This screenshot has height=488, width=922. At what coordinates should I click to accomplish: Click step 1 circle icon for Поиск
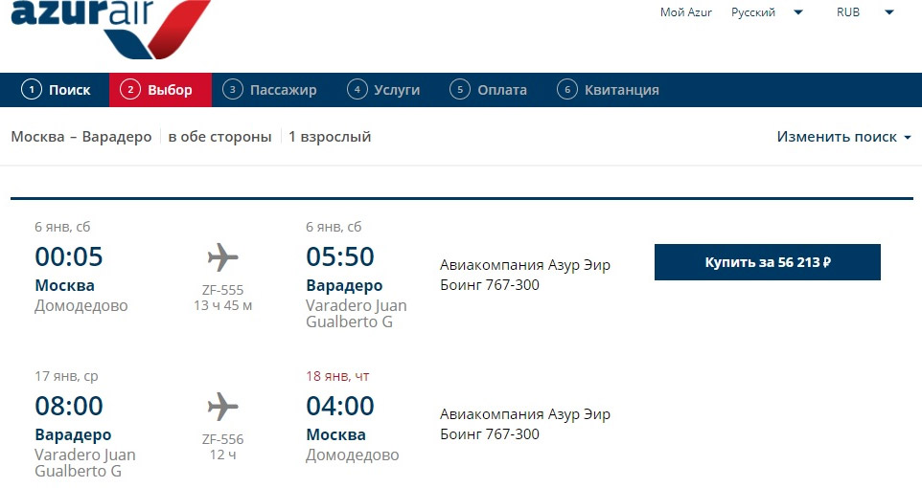pyautogui.click(x=32, y=90)
